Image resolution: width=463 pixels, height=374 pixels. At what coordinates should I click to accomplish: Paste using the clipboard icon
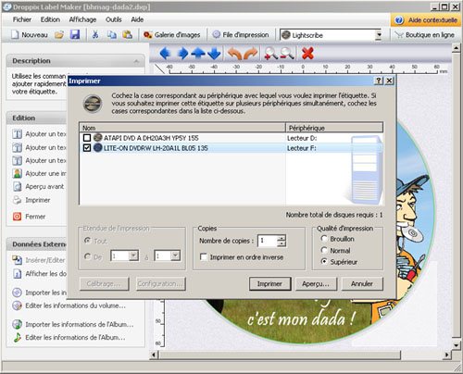[128, 35]
